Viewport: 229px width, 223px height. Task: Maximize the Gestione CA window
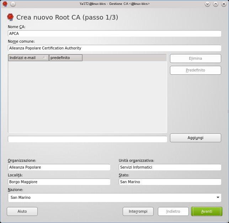(x=215, y=4)
